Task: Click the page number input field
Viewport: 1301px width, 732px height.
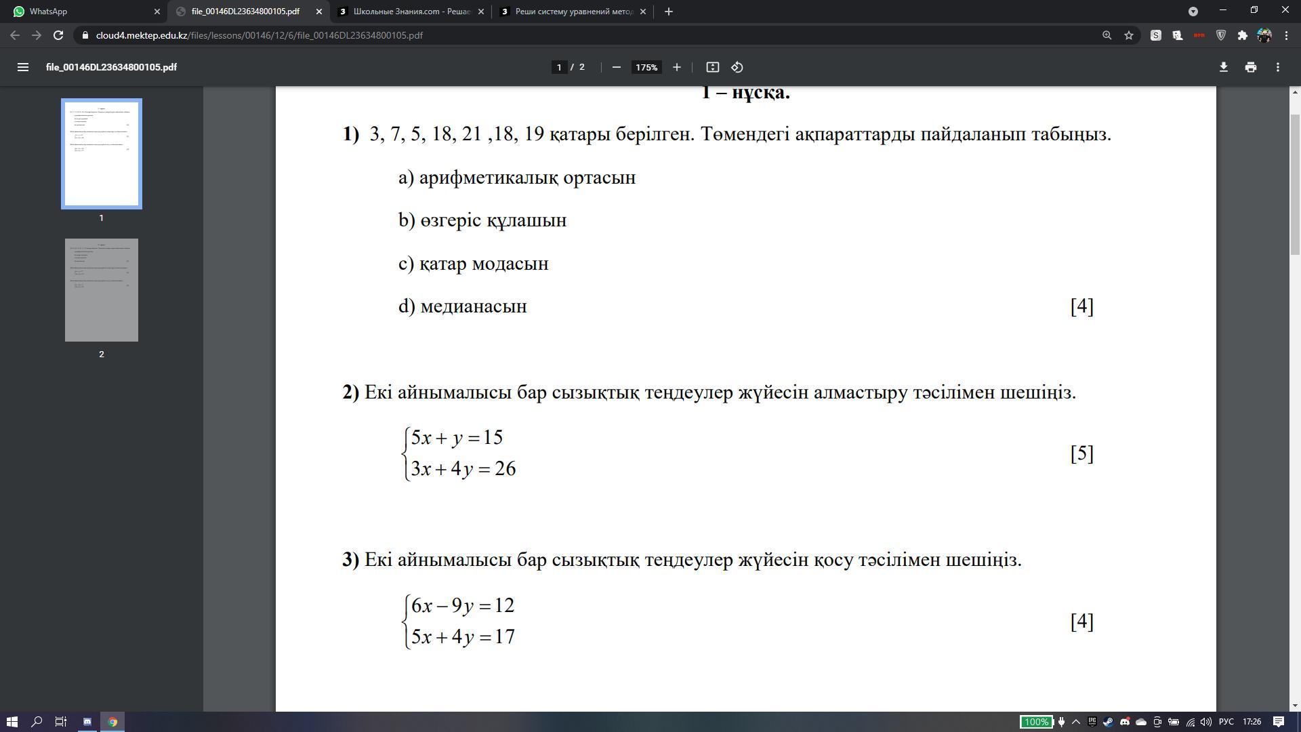Action: click(x=559, y=67)
